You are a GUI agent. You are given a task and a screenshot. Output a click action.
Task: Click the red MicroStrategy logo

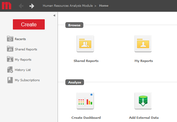[6, 6]
